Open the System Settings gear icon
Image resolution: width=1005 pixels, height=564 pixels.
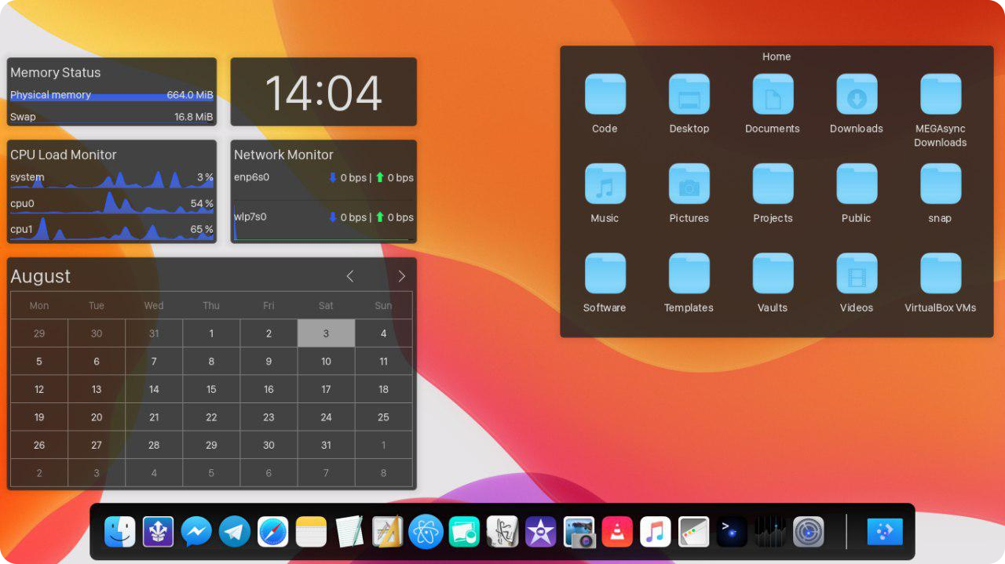[809, 532]
